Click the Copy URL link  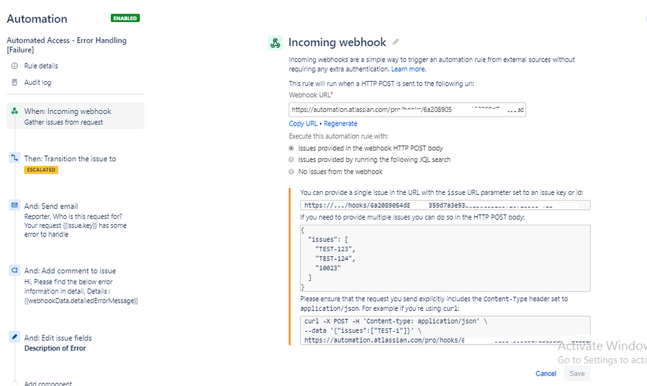pyautogui.click(x=303, y=124)
